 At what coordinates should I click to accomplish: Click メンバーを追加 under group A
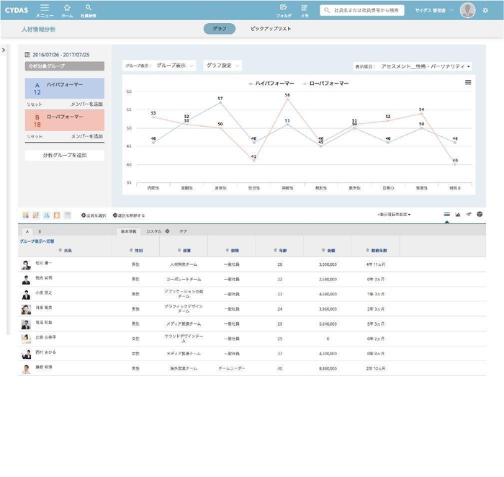pyautogui.click(x=86, y=104)
